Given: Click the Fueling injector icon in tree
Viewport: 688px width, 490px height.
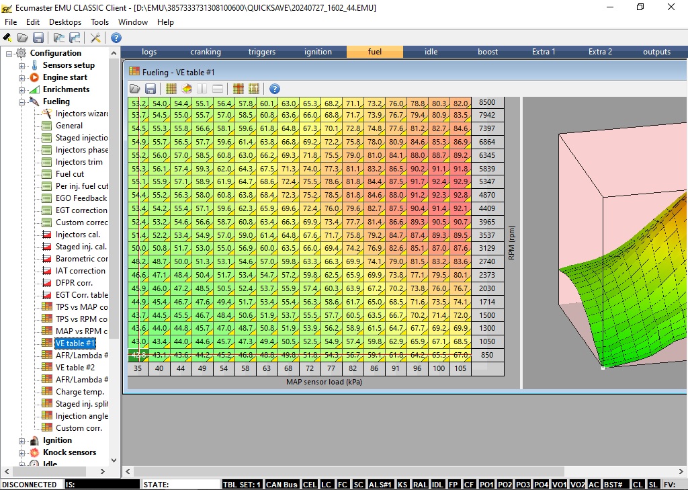Looking at the screenshot, I should point(35,101).
